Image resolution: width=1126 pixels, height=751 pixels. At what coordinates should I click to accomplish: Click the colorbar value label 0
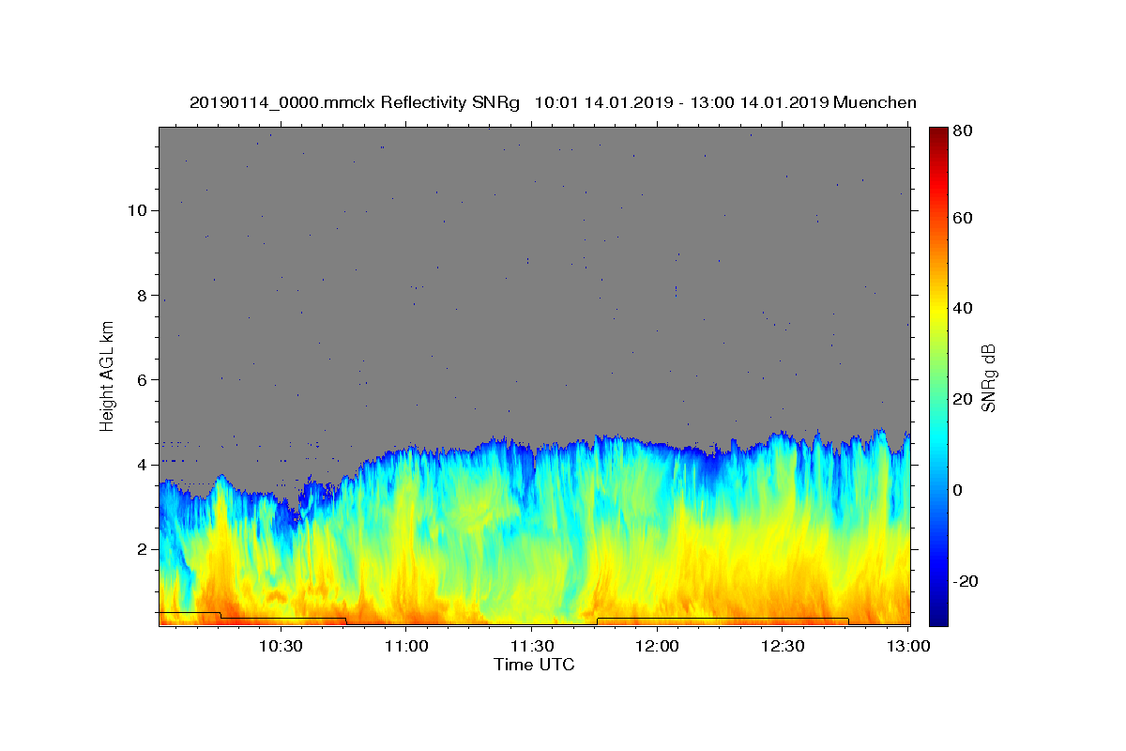959,489
